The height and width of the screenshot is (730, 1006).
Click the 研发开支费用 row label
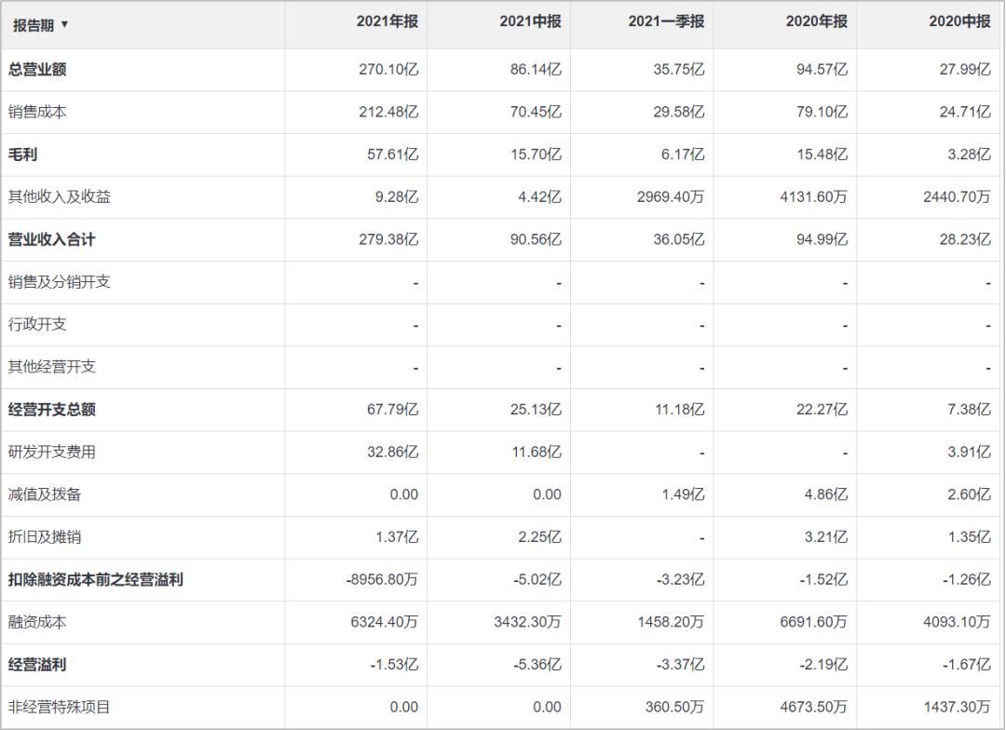[x=52, y=452]
